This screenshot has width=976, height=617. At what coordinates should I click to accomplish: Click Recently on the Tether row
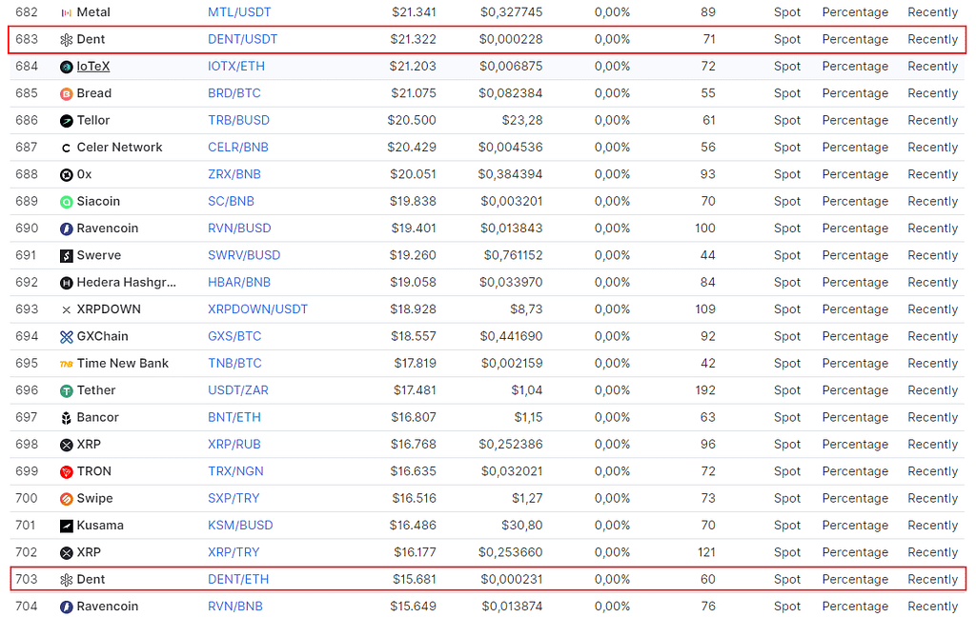tap(932, 389)
